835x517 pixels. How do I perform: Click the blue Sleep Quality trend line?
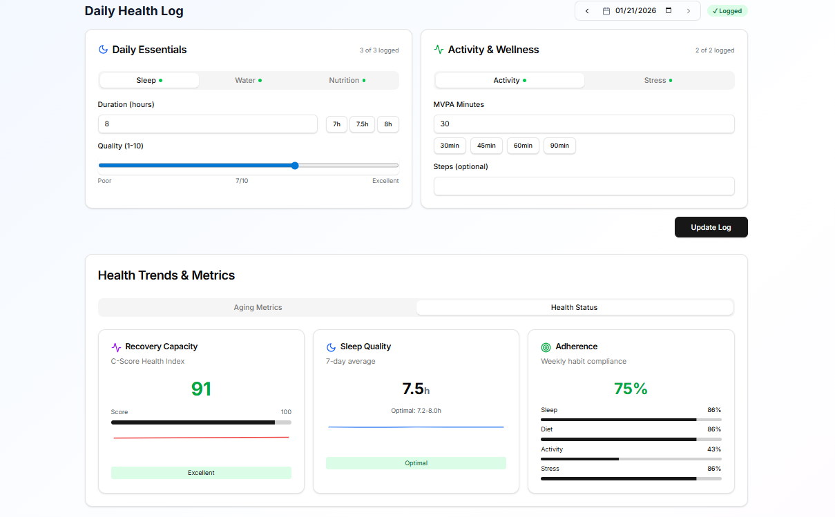(x=416, y=427)
